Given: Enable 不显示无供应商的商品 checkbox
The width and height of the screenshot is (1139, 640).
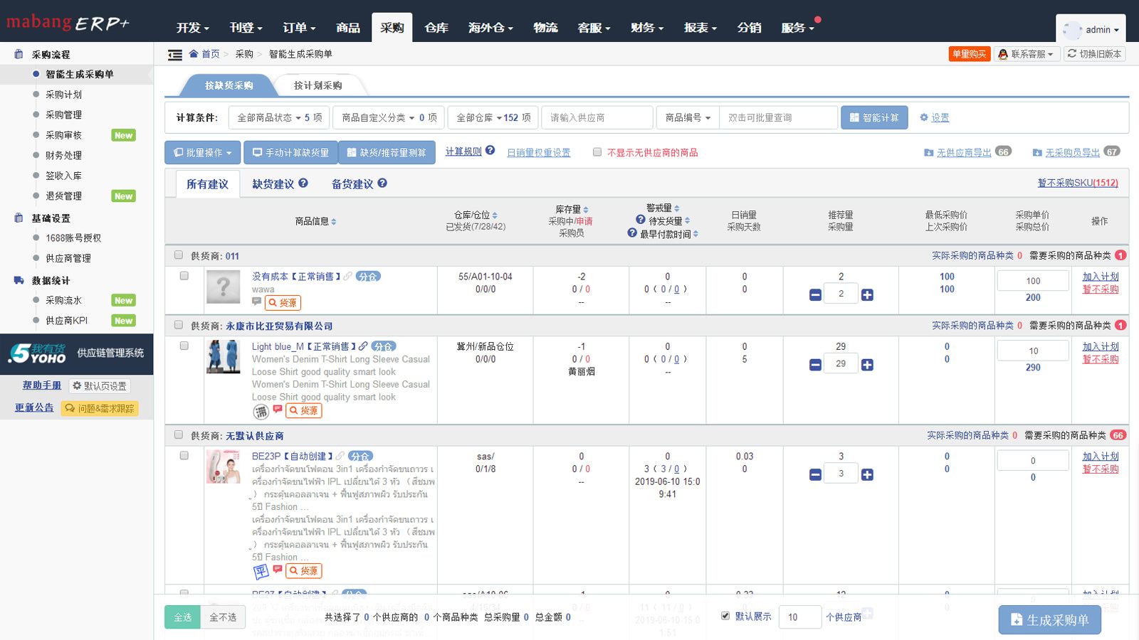Looking at the screenshot, I should (597, 151).
